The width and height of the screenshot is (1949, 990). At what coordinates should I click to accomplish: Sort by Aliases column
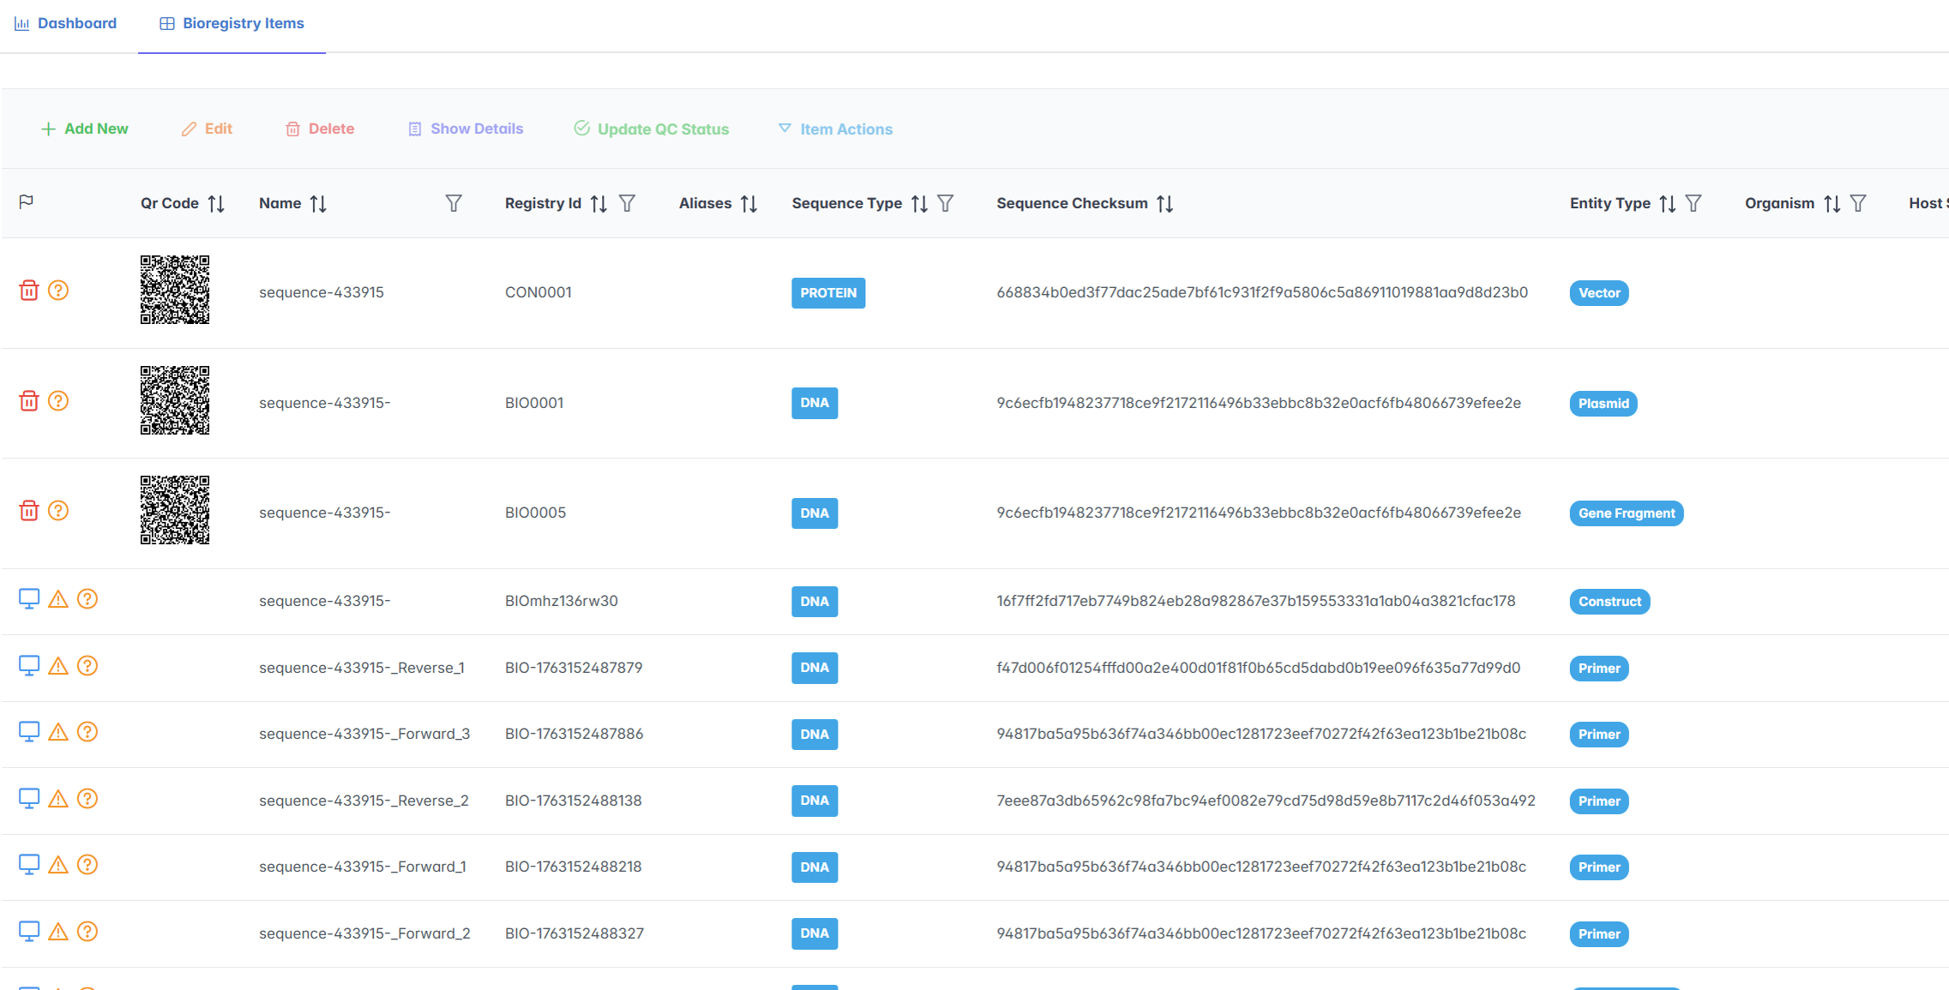(x=749, y=203)
